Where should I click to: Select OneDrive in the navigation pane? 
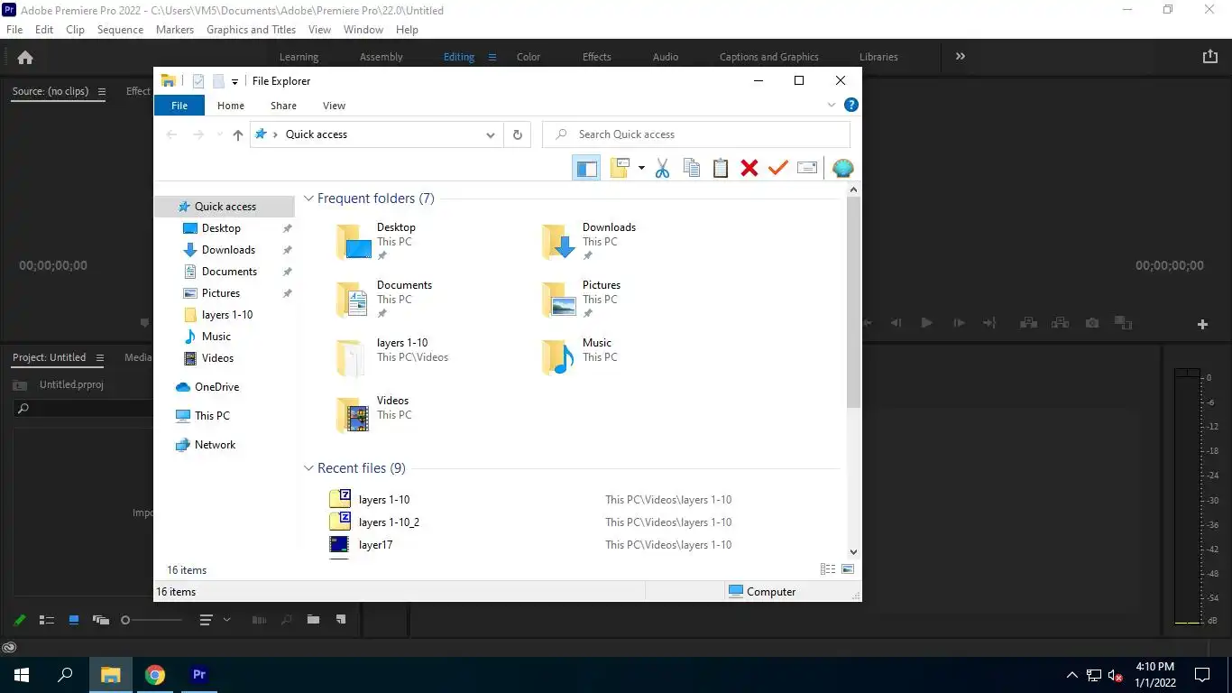[x=216, y=387]
